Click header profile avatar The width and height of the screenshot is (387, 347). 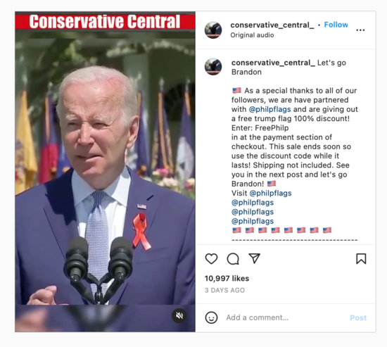(x=213, y=30)
